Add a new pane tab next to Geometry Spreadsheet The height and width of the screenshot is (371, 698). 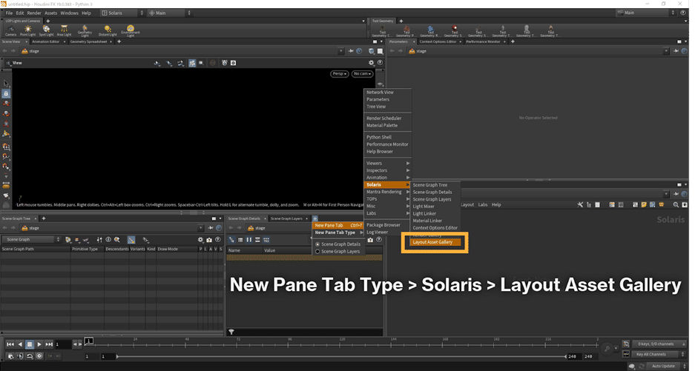[119, 41]
